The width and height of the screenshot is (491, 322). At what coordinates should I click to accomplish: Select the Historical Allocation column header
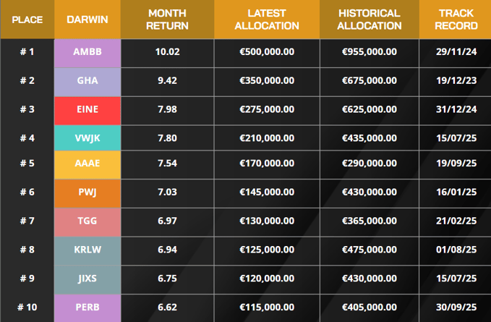pyautogui.click(x=370, y=20)
